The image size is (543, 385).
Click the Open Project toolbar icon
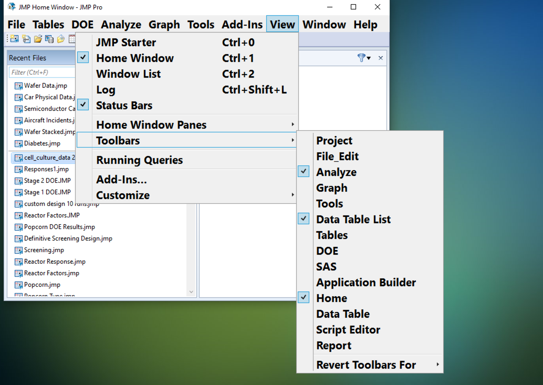61,39
